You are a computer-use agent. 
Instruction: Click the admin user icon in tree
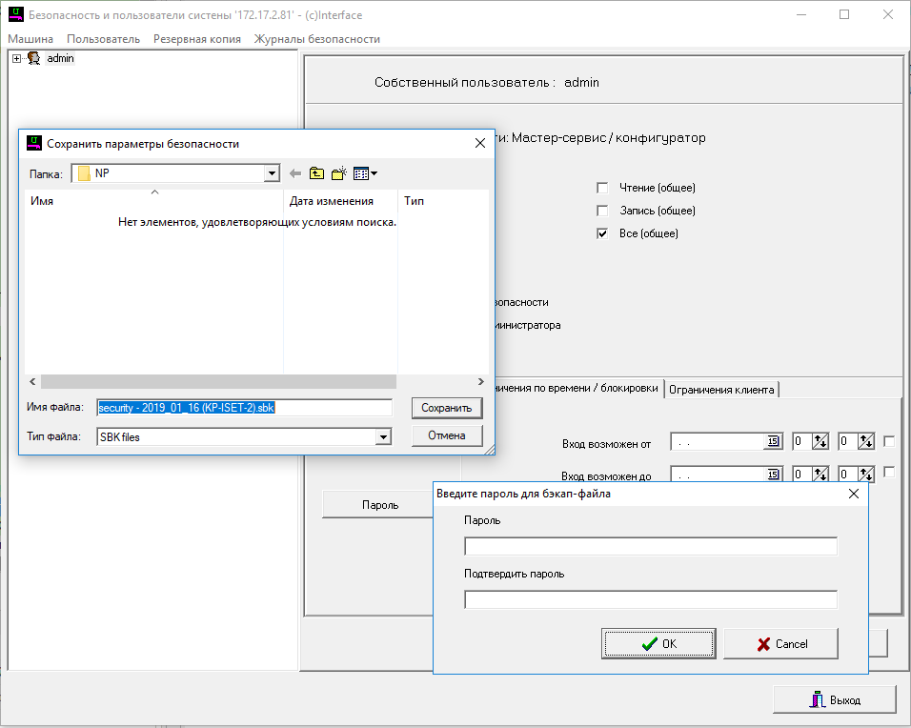33,59
